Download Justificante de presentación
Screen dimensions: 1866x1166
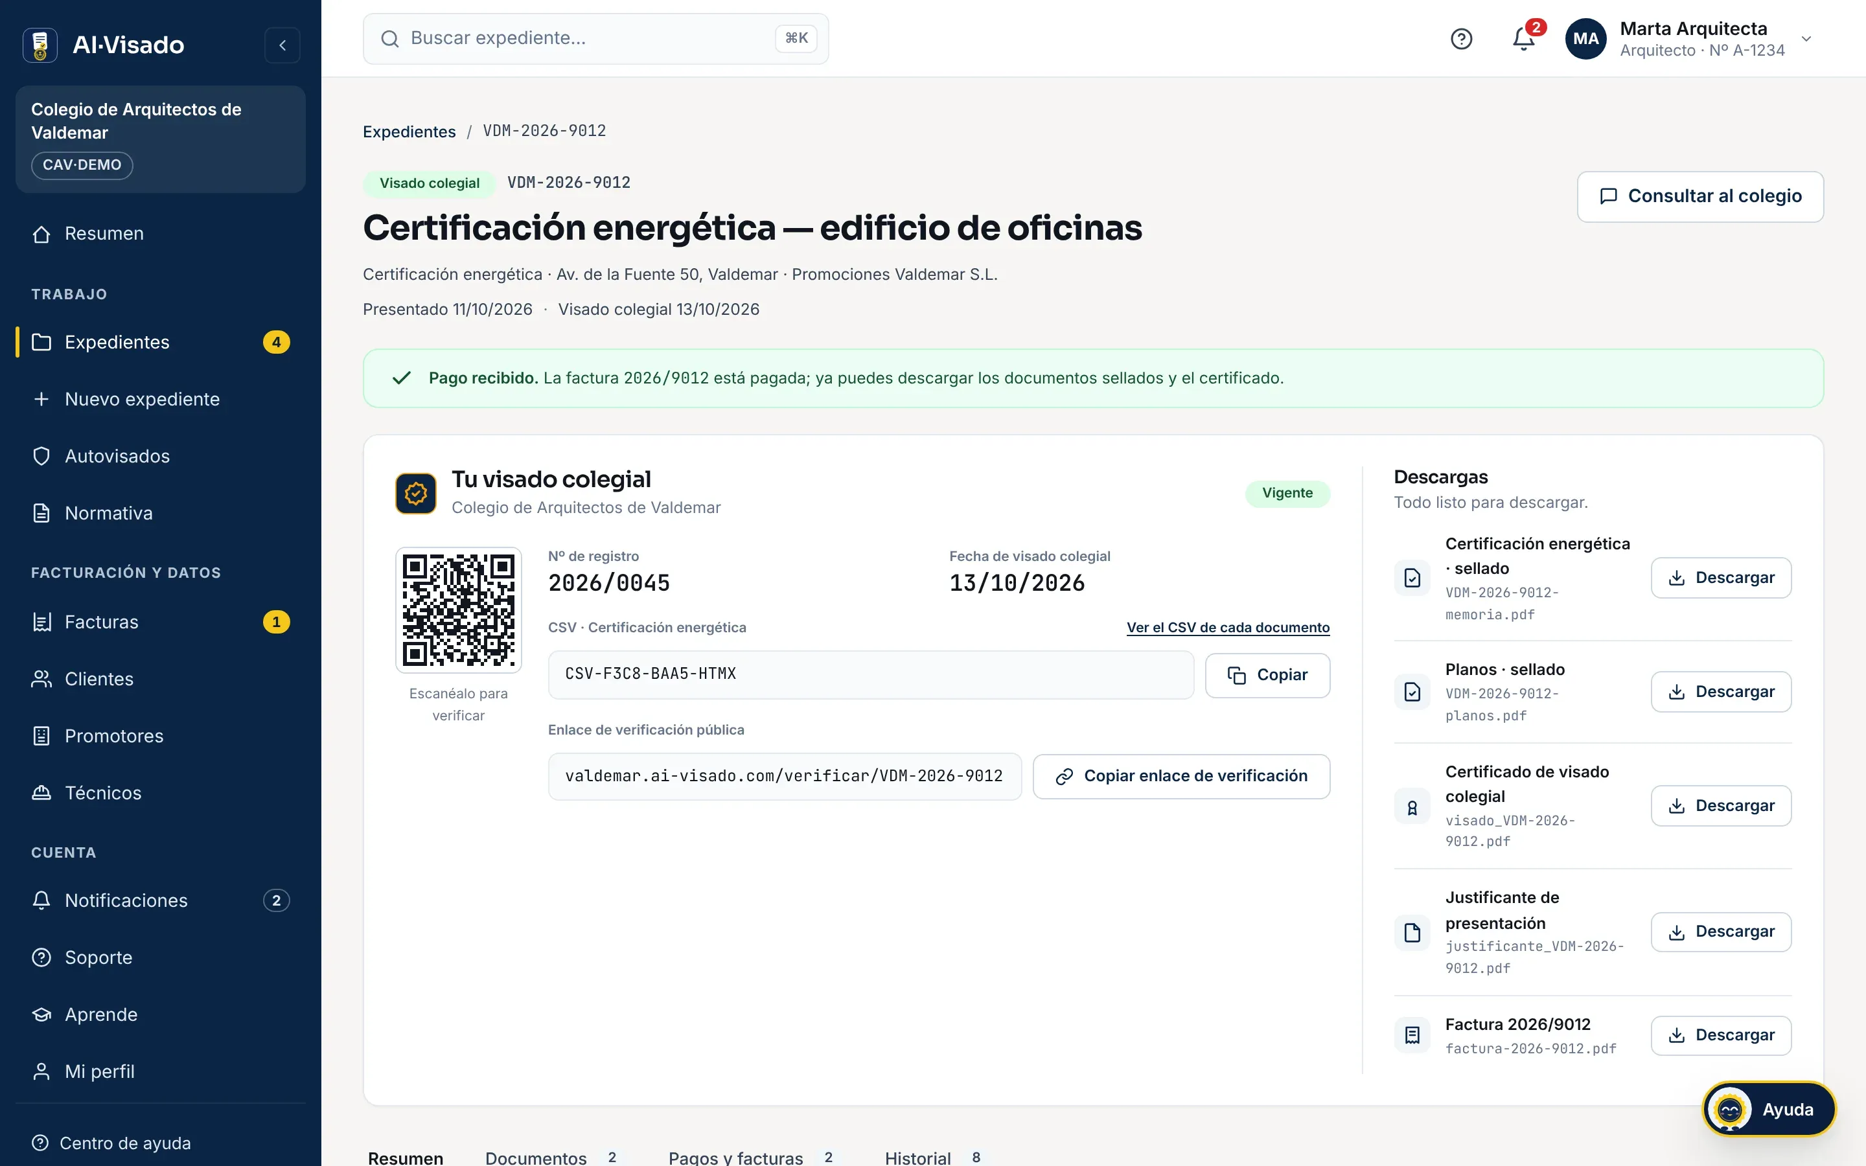coord(1721,932)
